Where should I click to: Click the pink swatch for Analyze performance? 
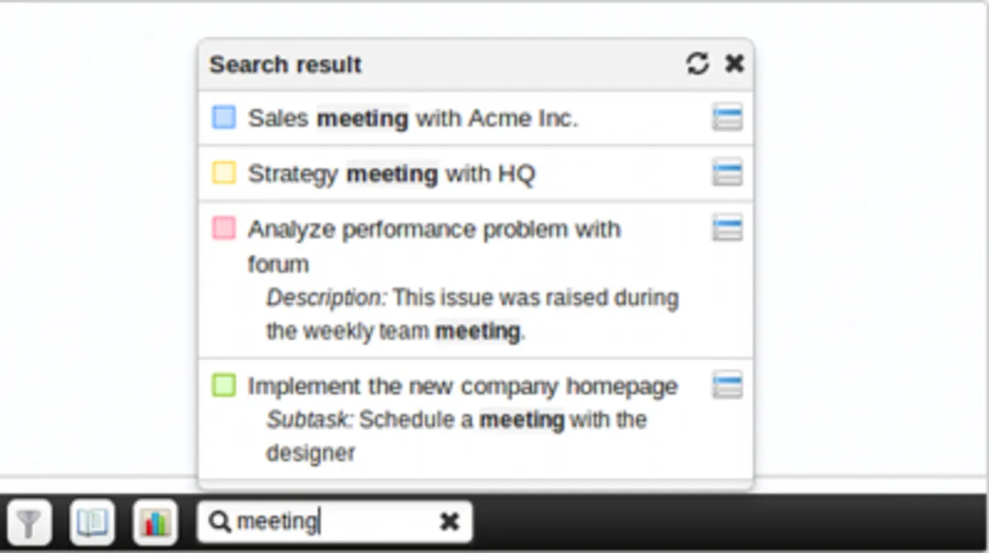(223, 228)
